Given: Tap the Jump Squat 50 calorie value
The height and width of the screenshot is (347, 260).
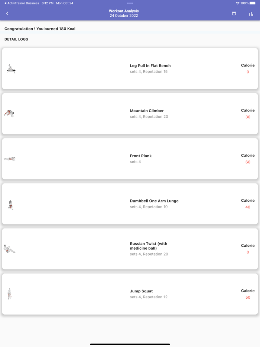Looking at the screenshot, I should (248, 297).
